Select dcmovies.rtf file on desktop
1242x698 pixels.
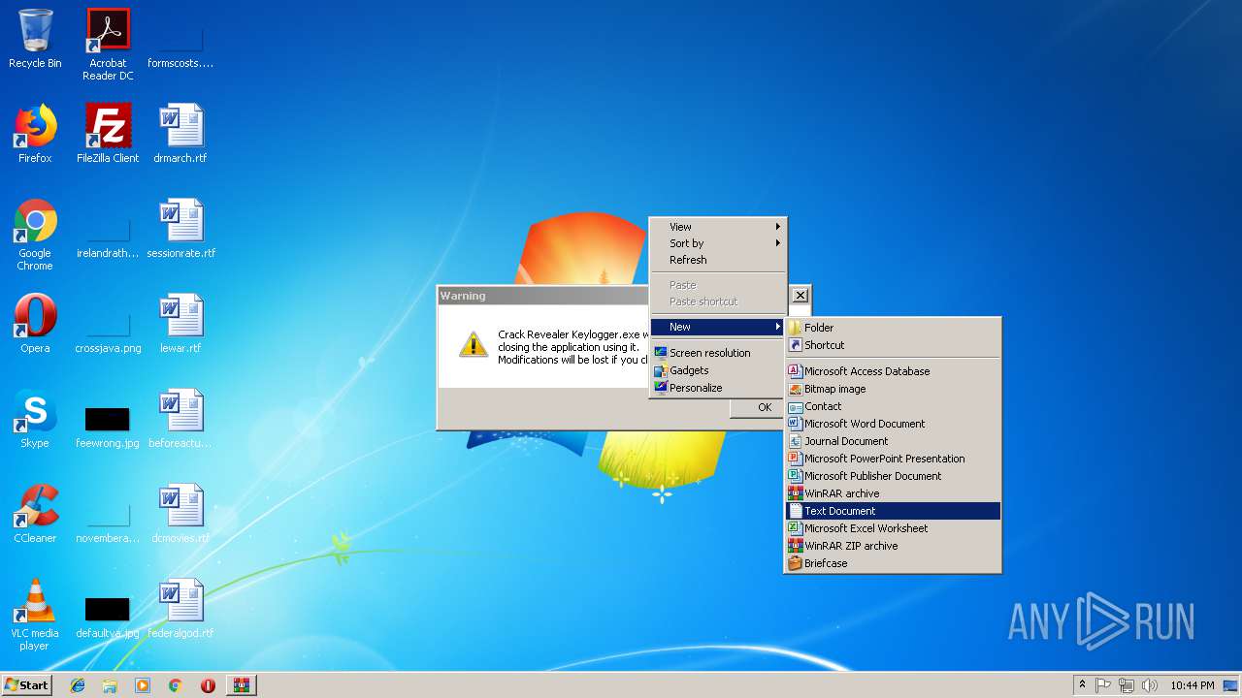click(x=180, y=514)
